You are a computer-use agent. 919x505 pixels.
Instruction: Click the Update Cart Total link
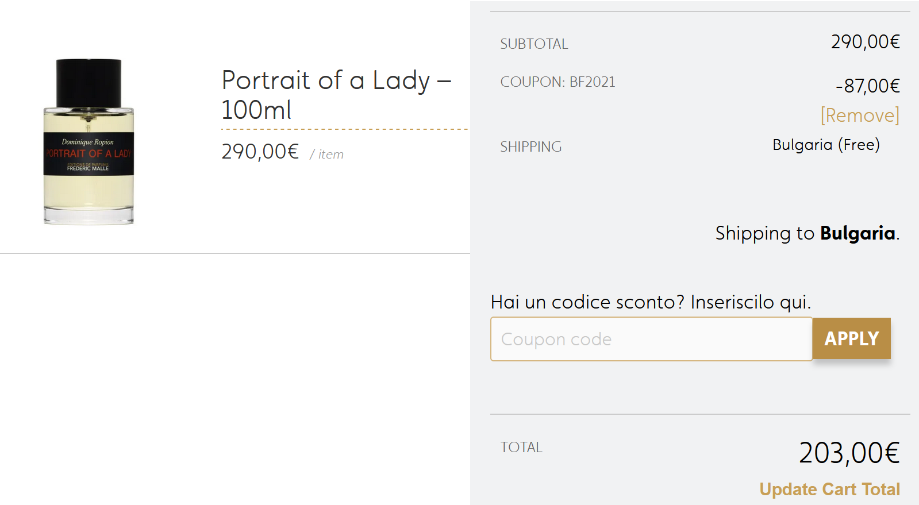click(829, 489)
